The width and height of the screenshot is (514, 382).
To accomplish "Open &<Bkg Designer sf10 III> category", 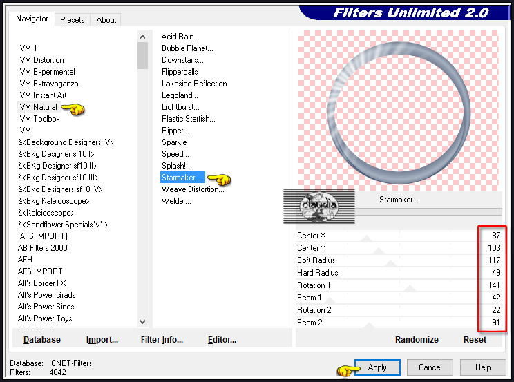I will coord(58,178).
